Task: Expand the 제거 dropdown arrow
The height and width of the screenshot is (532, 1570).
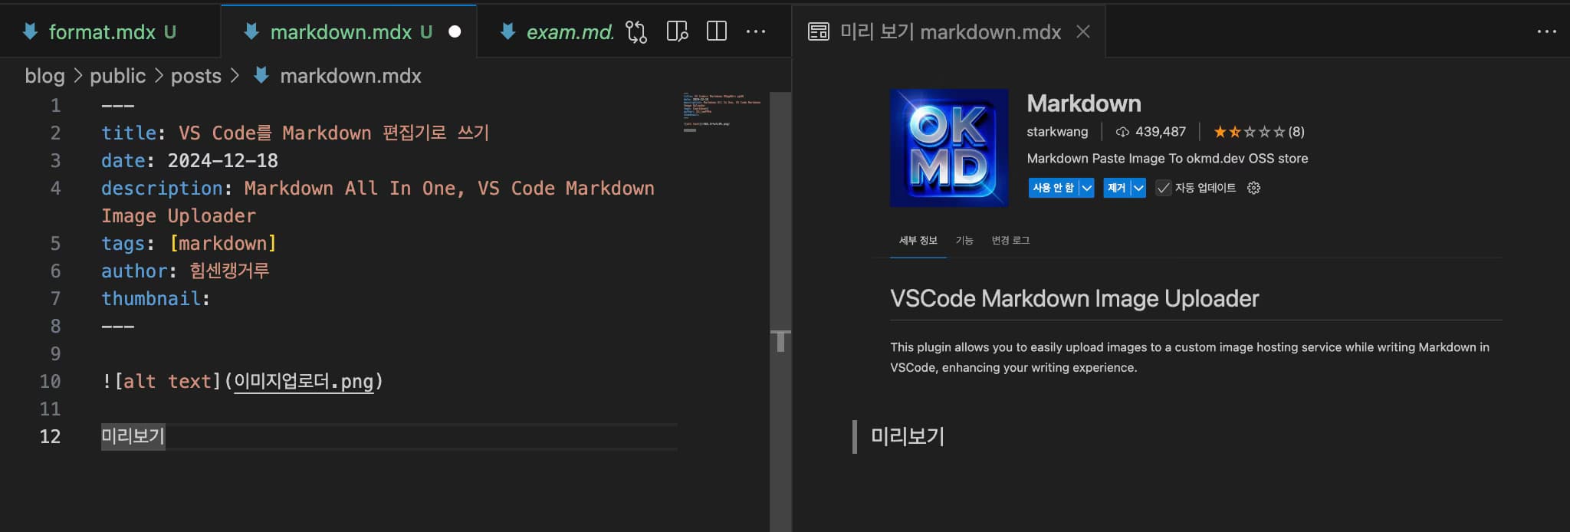Action: tap(1138, 188)
